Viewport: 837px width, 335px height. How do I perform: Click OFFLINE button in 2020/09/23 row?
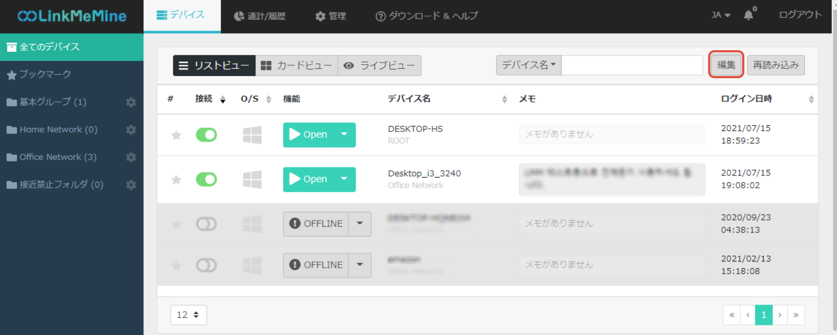[316, 224]
